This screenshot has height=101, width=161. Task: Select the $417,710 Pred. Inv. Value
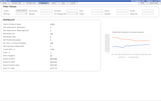pos(54,68)
